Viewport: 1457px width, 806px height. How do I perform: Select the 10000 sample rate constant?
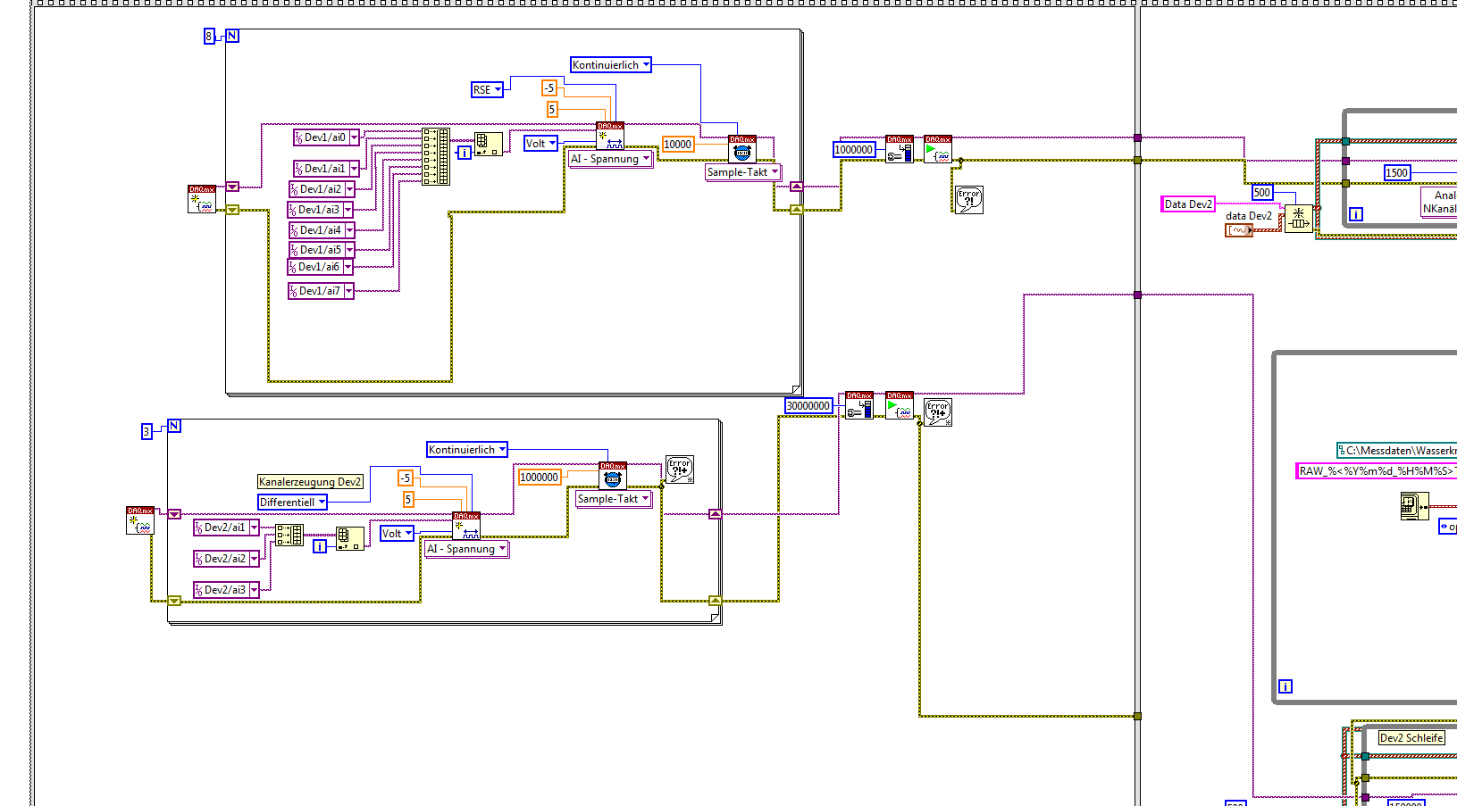(x=678, y=145)
